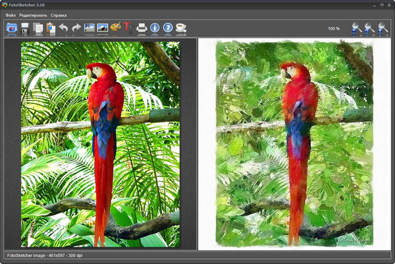This screenshot has height=264, width=395.
Task: Save the picture with the floppy disk icon
Action: (25, 28)
